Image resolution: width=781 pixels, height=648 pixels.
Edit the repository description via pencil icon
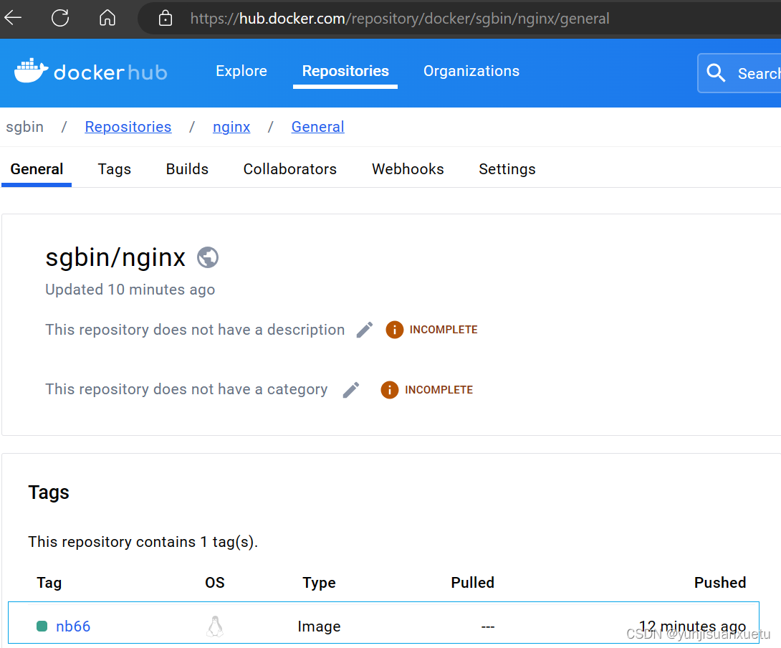pyautogui.click(x=364, y=329)
